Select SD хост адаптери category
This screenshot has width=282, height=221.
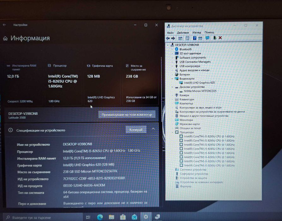(x=190, y=53)
